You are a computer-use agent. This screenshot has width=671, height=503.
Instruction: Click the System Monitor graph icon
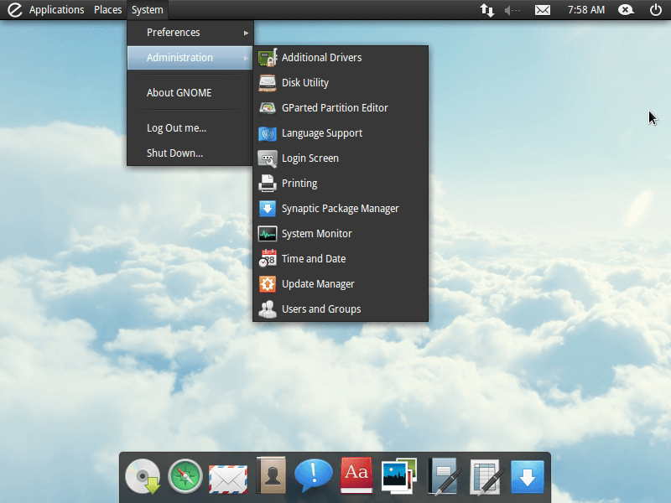(268, 234)
